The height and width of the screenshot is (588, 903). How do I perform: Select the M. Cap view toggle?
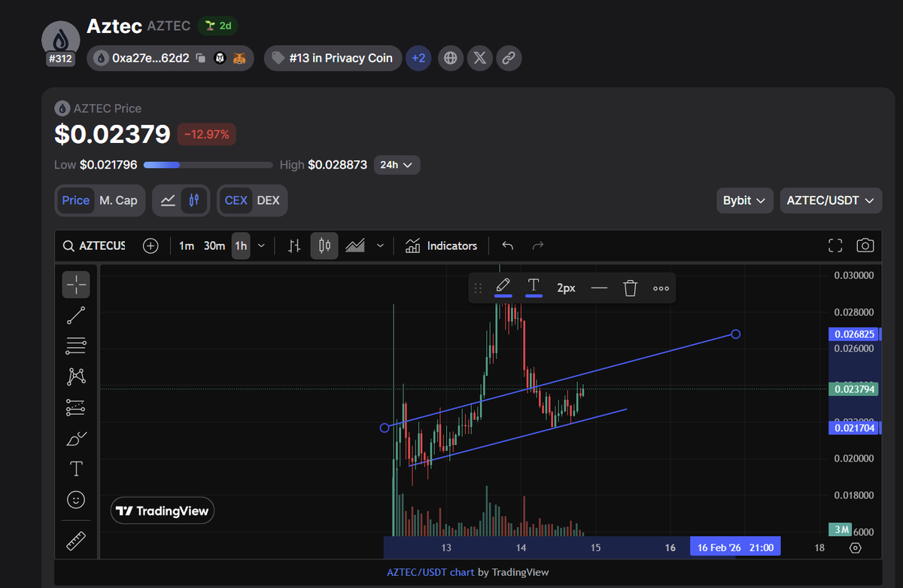click(x=118, y=200)
